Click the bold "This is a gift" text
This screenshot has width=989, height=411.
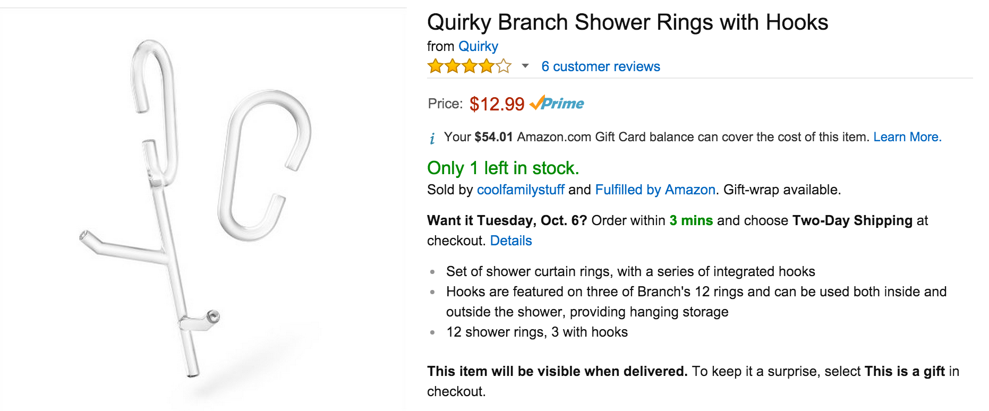pos(904,371)
